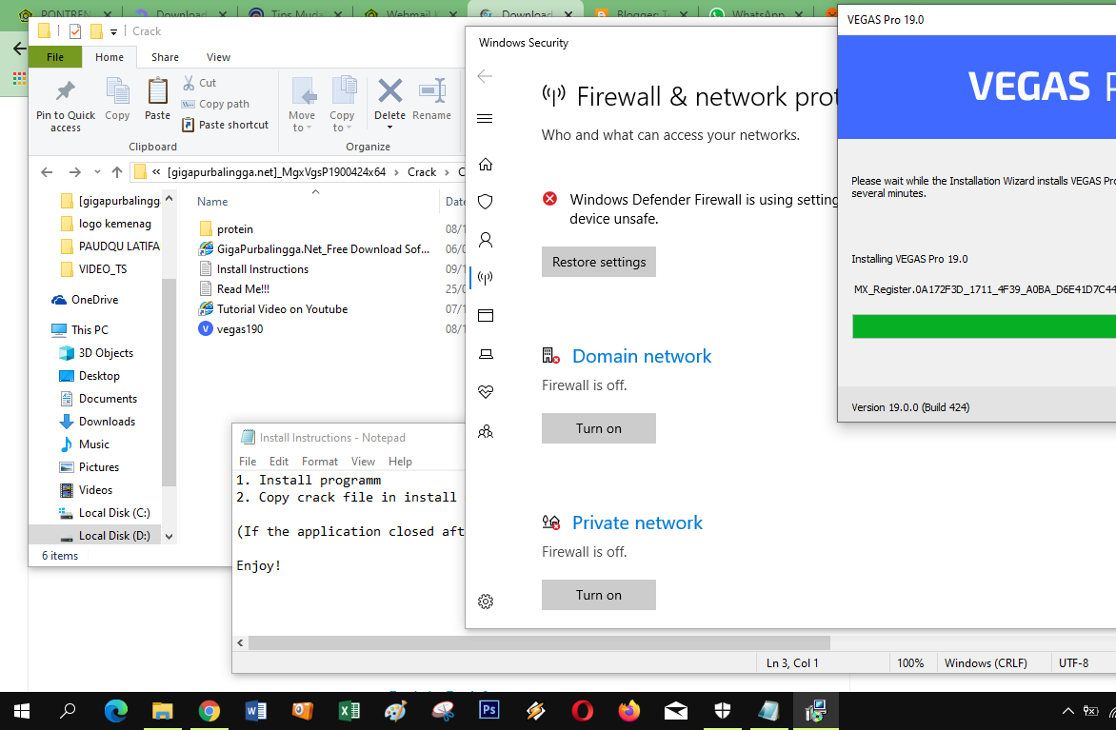The height and width of the screenshot is (730, 1116).
Task: Open Excel from the taskbar
Action: pyautogui.click(x=349, y=711)
